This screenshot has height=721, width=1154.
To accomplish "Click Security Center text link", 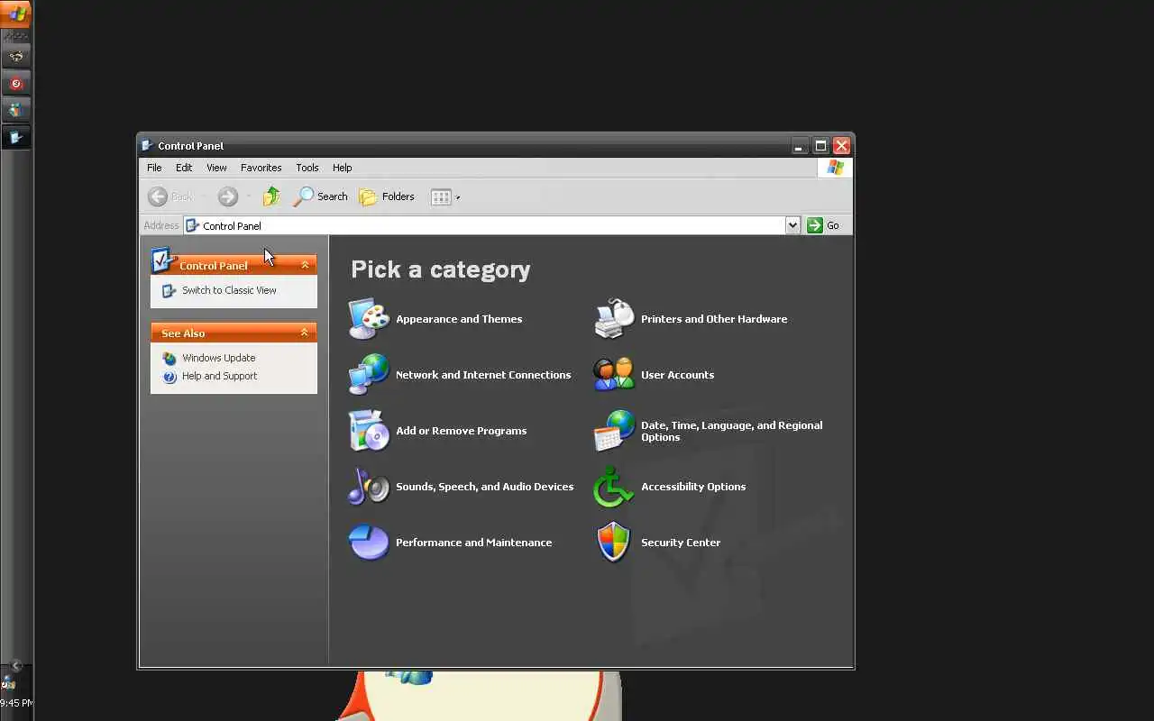I will tap(681, 543).
